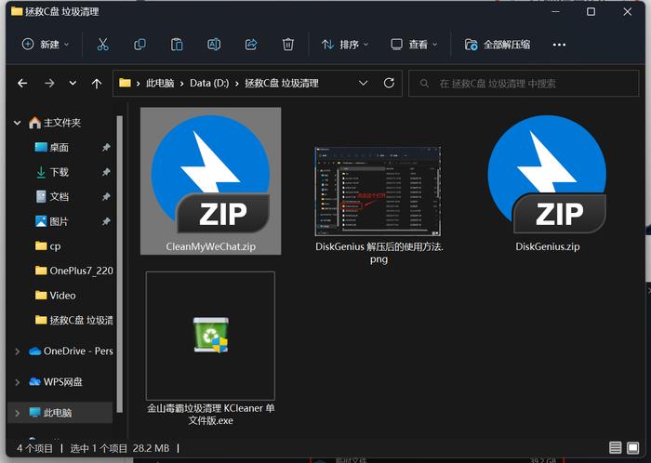This screenshot has width=651, height=463.
Task: Collapse the 主文件夹 section
Action: 17,123
